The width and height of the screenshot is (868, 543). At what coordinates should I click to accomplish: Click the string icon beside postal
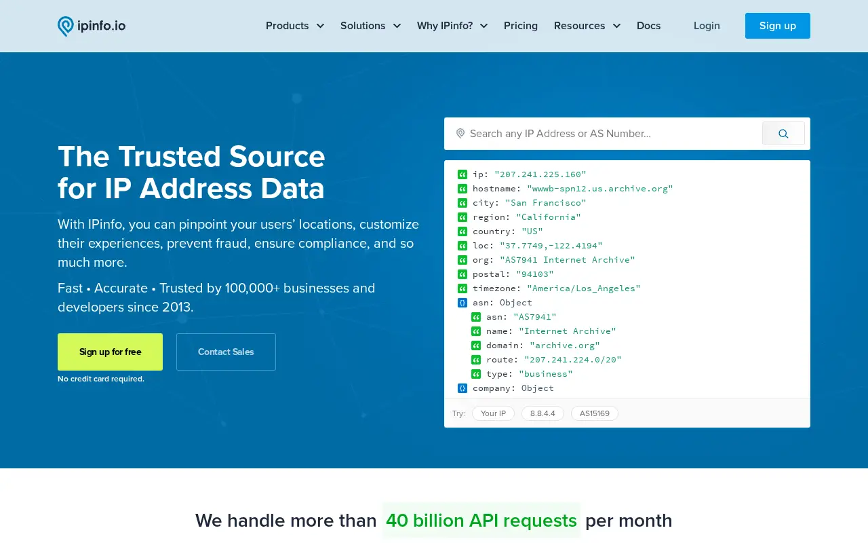pyautogui.click(x=462, y=274)
